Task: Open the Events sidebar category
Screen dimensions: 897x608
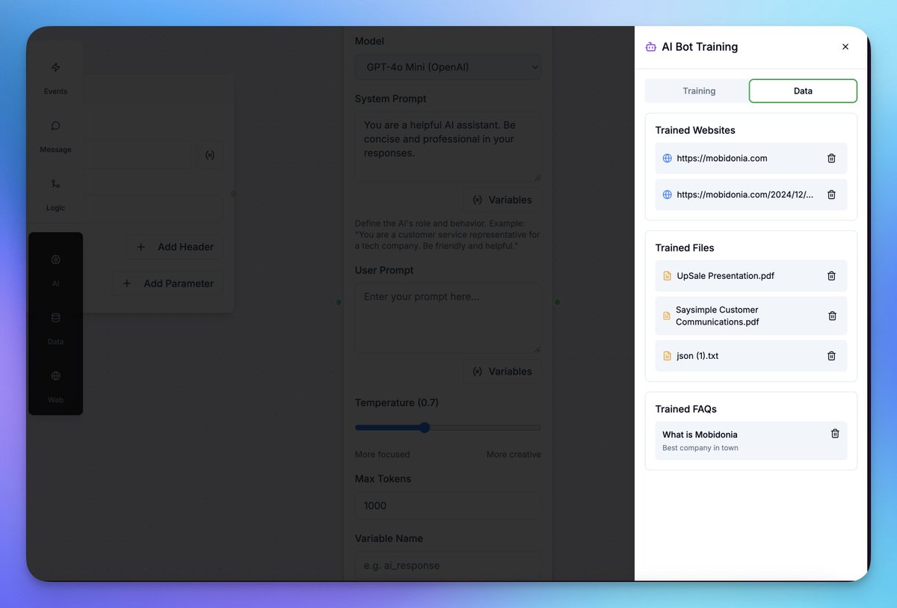Action: click(x=55, y=78)
